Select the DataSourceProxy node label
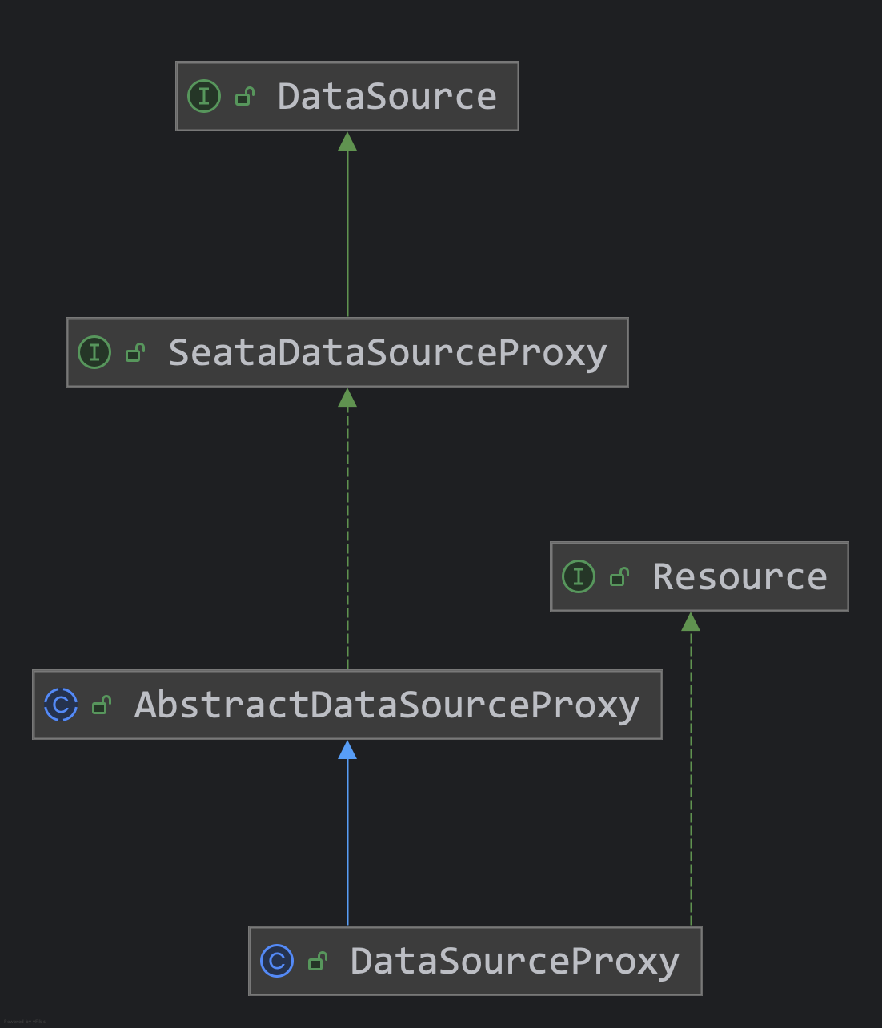The image size is (882, 1028). pos(515,962)
